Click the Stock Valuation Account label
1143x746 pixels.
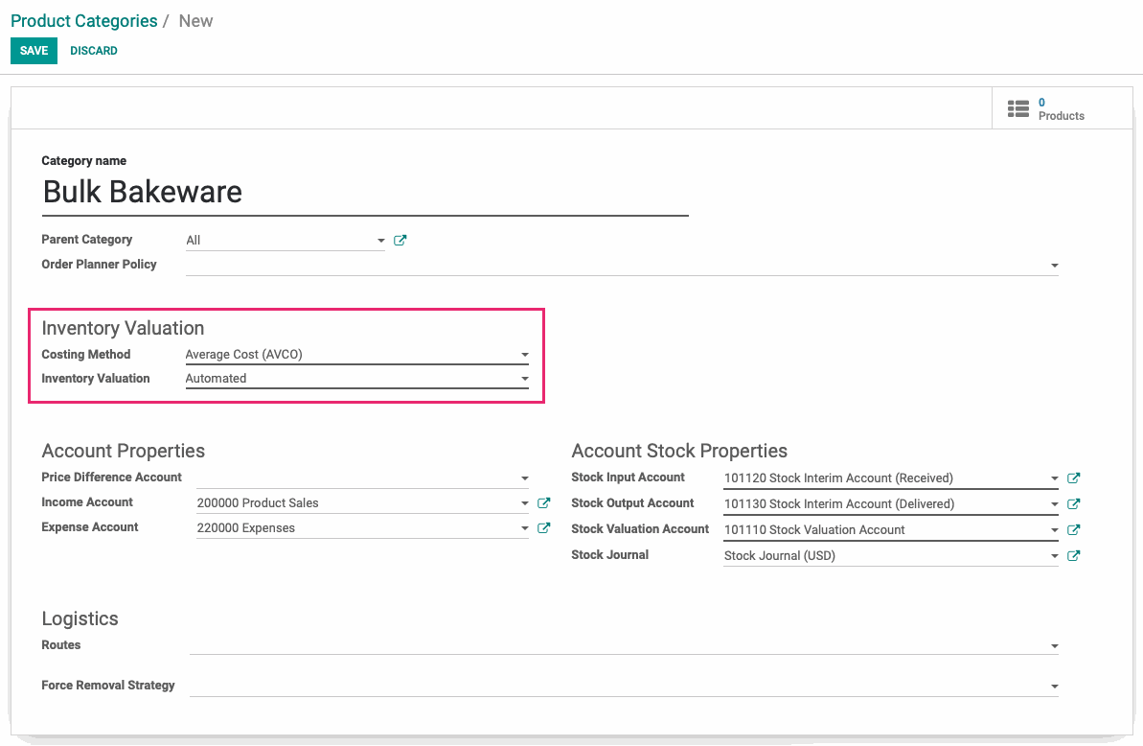(x=640, y=528)
